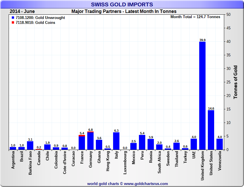Select the Month Total = 124.7 Tonnes text
This screenshot has width=244, height=187.
tap(195, 17)
